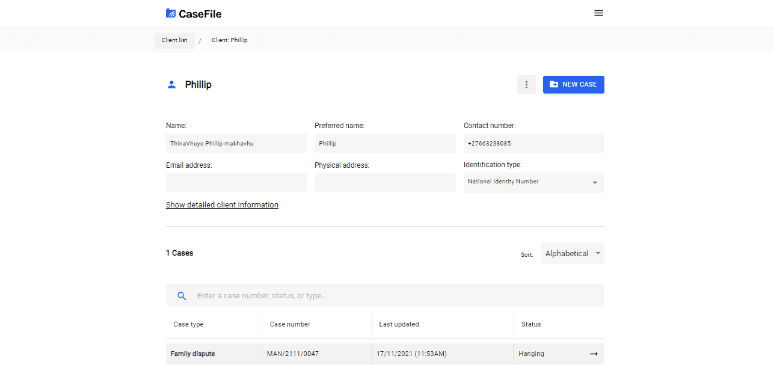774x365 pixels.
Task: Click the person icon beside Phillip
Action: pos(171,85)
